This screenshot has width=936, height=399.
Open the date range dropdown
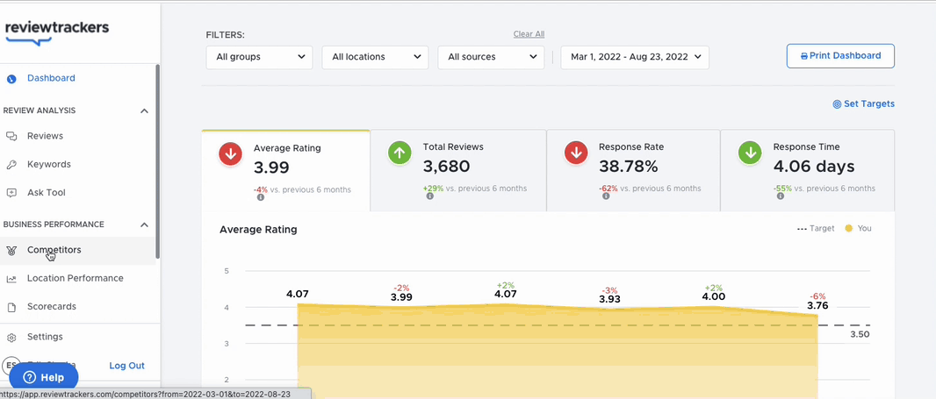click(635, 57)
